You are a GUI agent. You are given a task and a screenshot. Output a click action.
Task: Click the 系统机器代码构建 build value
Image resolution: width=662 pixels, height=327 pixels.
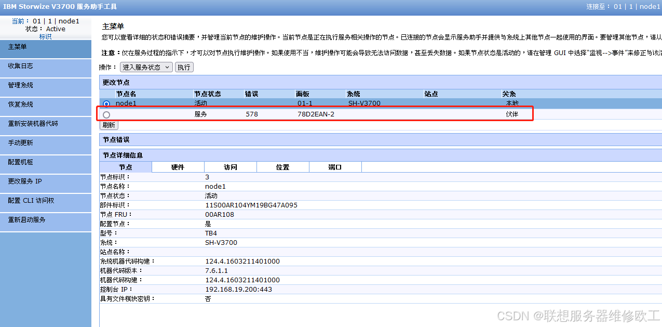[242, 261]
